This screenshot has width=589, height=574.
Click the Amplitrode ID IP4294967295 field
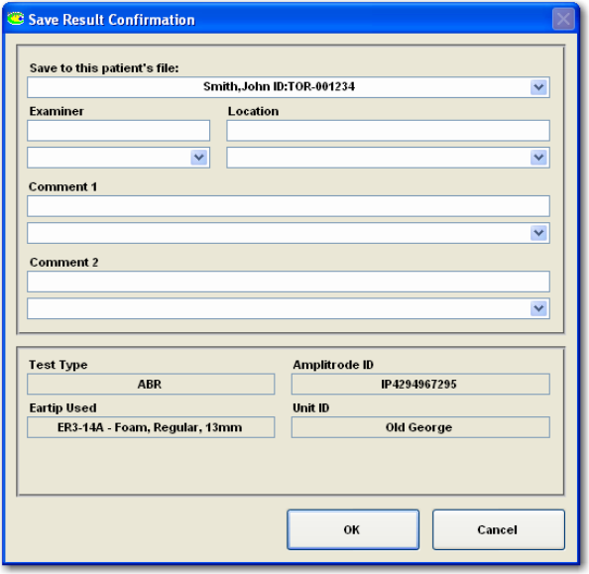(x=420, y=384)
